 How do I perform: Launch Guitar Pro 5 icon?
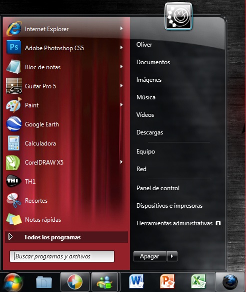[x=14, y=86]
